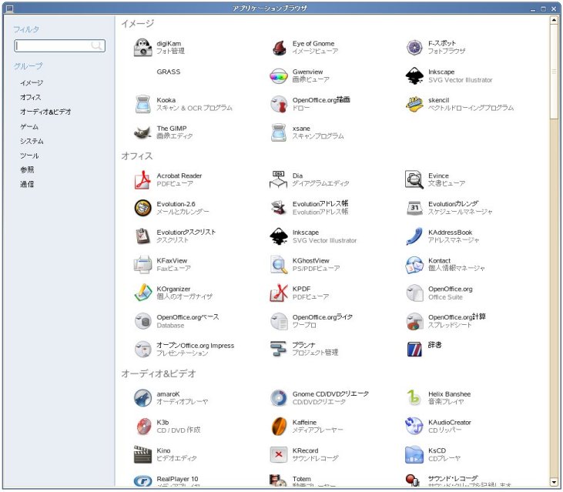Open the F-スポット photo browser icon
This screenshot has width=563, height=492.
pos(414,48)
